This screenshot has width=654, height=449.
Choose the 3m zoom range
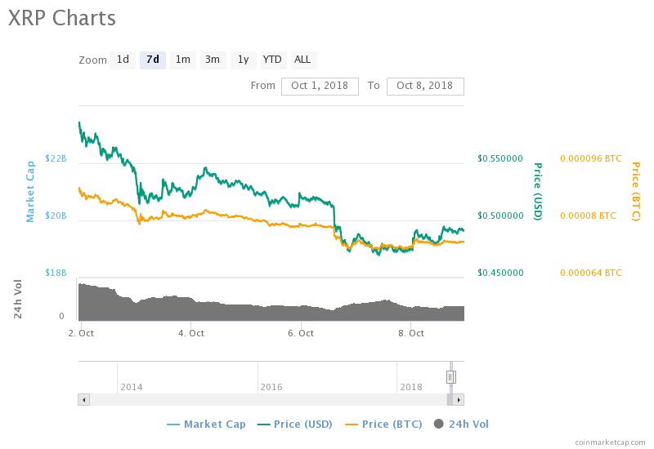coord(213,60)
